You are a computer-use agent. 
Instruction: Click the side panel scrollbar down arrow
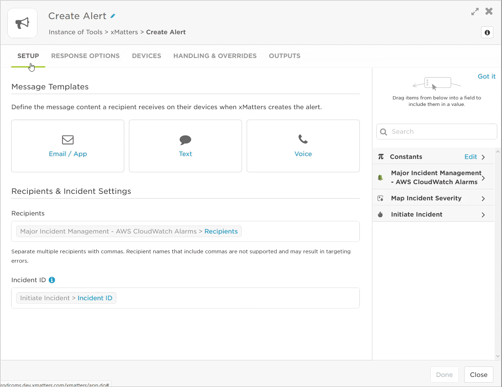[x=498, y=356]
